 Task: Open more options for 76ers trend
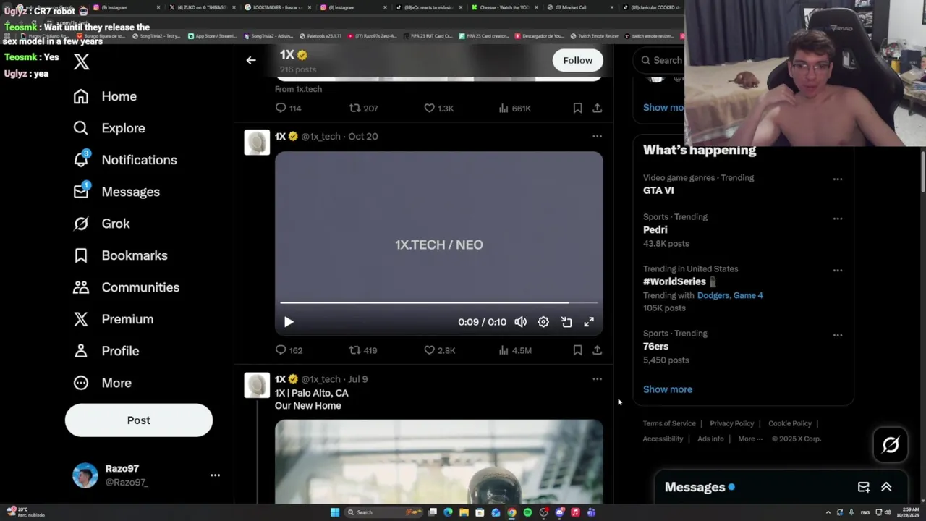click(837, 334)
